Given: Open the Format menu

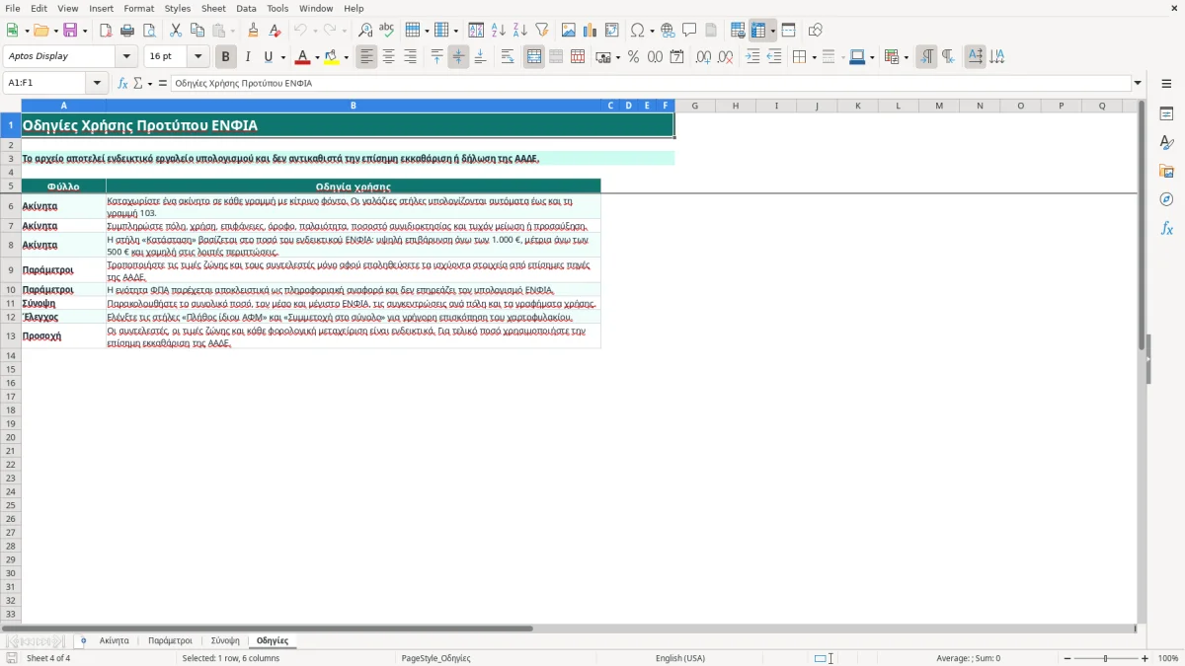Looking at the screenshot, I should point(138,8).
